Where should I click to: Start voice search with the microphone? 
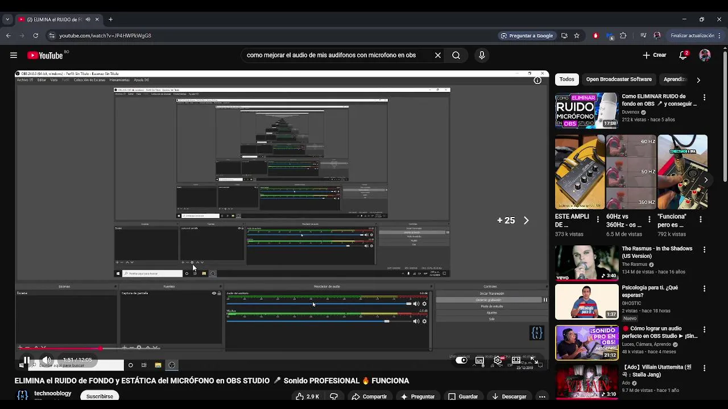coord(482,55)
